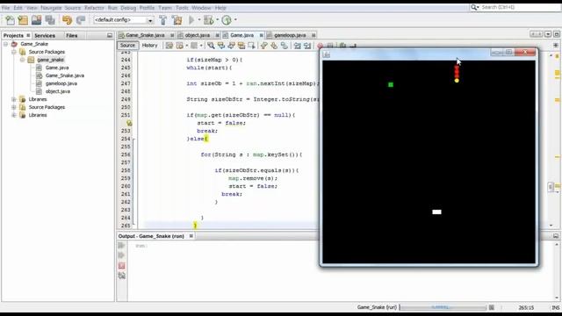The width and height of the screenshot is (562, 316).
Task: Open the Refactor menu
Action: pyautogui.click(x=94, y=8)
